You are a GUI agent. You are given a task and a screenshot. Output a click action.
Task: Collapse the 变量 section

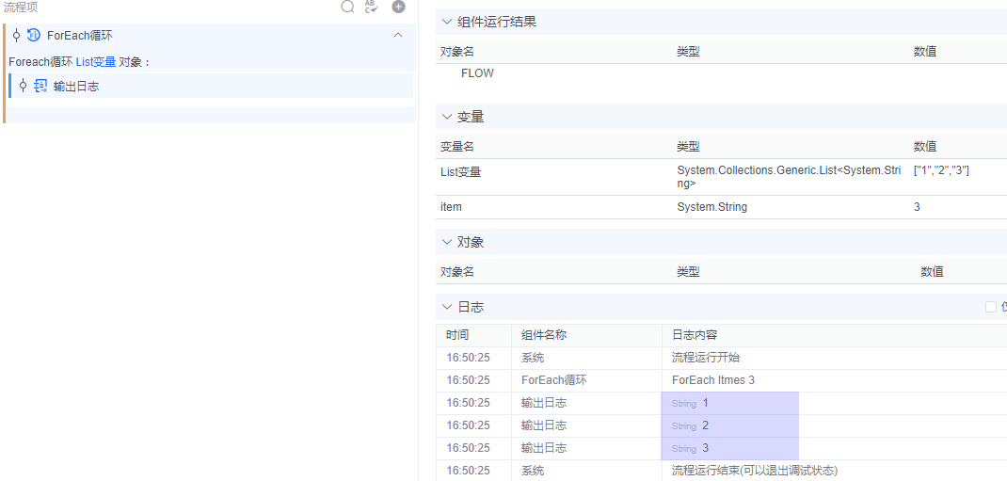point(447,117)
